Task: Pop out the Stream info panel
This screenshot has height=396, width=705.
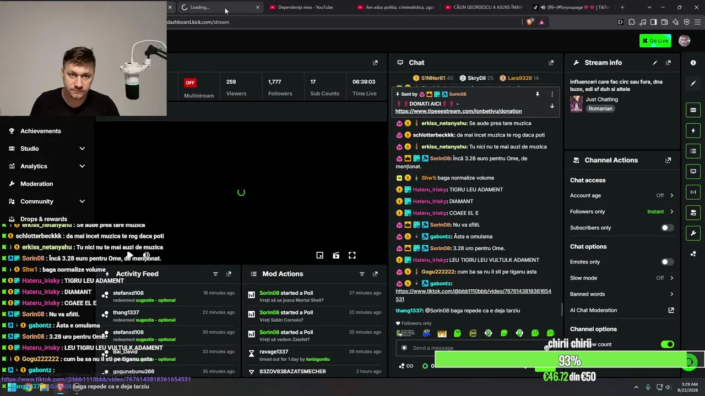Action: (x=668, y=63)
